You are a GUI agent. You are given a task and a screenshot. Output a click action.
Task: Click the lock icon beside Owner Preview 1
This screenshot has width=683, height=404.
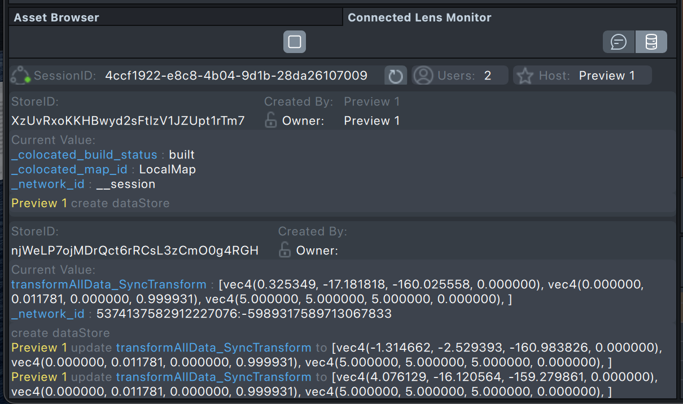(x=271, y=121)
